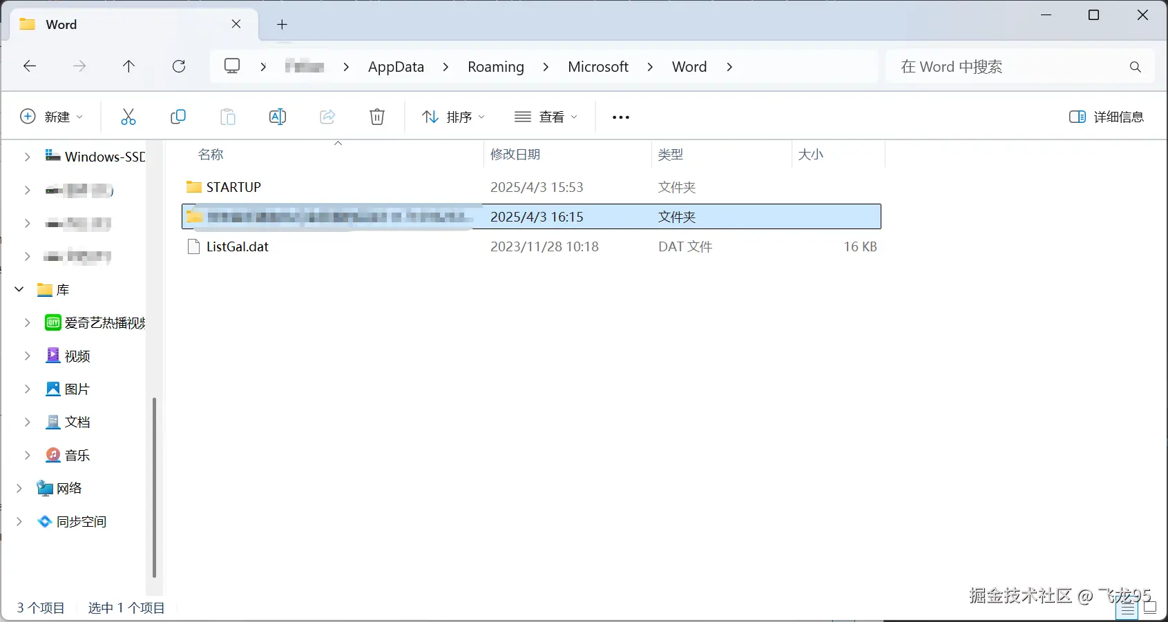
Task: Open chevron after Microsoft breadcrumb
Action: point(650,67)
